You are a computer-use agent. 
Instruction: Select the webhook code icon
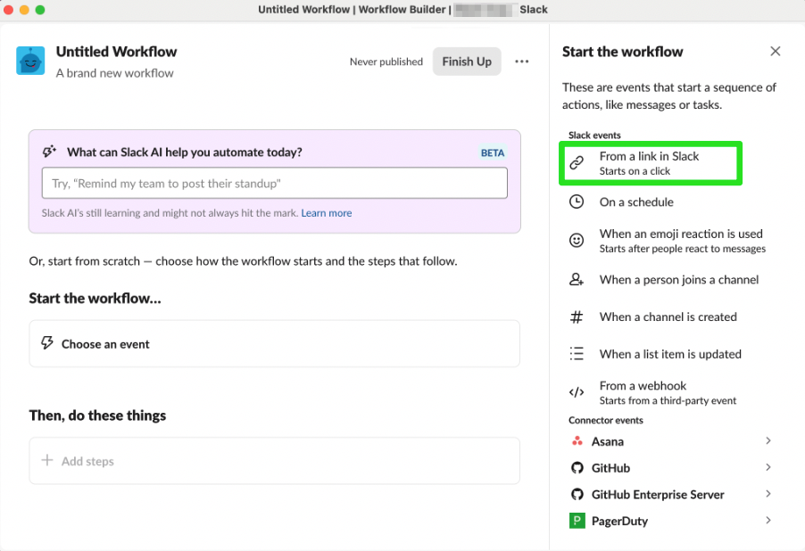[x=577, y=391]
